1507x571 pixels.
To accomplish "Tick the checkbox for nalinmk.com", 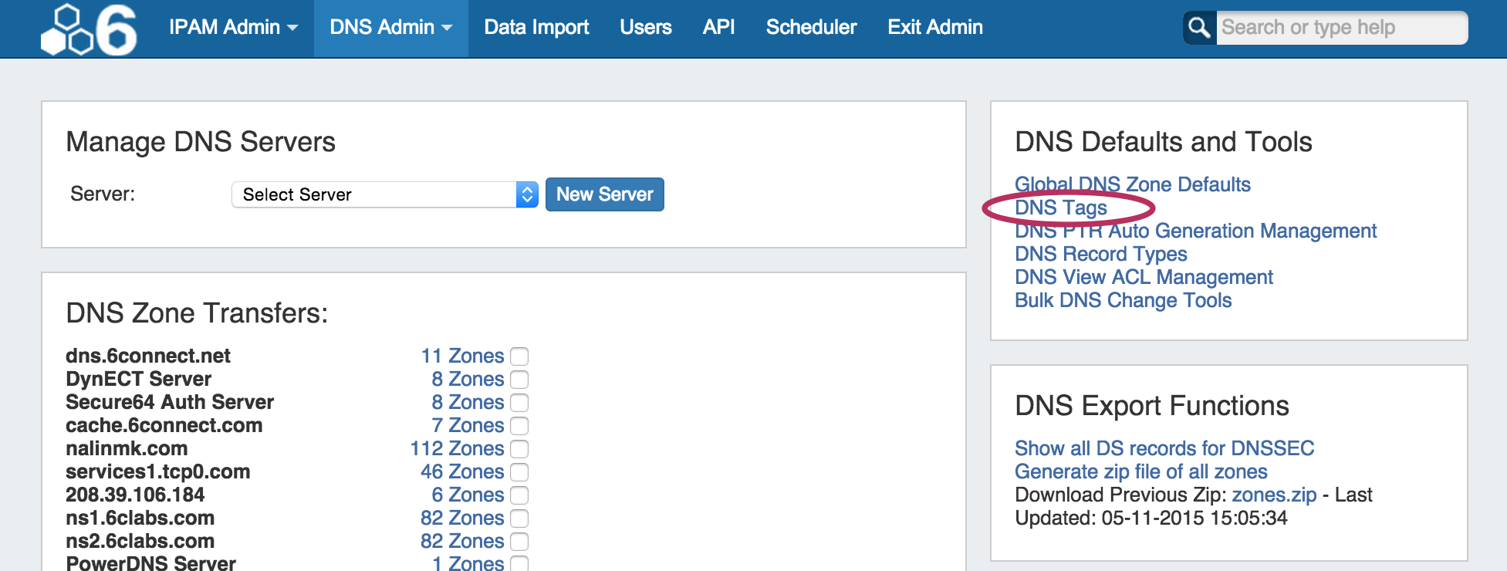I will [519, 449].
